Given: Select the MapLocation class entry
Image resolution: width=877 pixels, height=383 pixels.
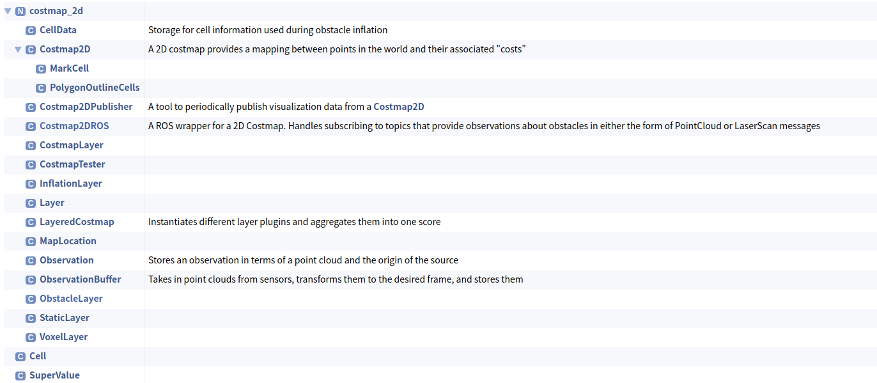Looking at the screenshot, I should [68, 241].
